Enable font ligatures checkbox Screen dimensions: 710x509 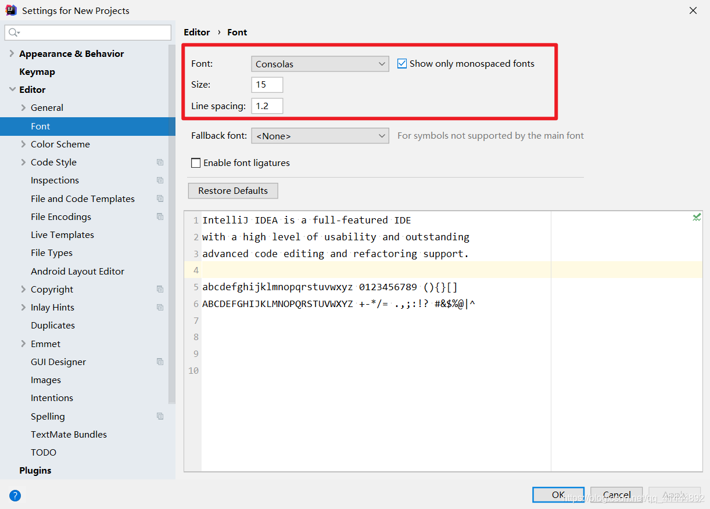196,163
